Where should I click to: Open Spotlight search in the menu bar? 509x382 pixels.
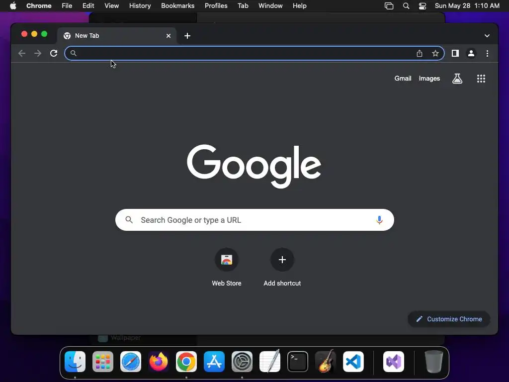point(406,6)
